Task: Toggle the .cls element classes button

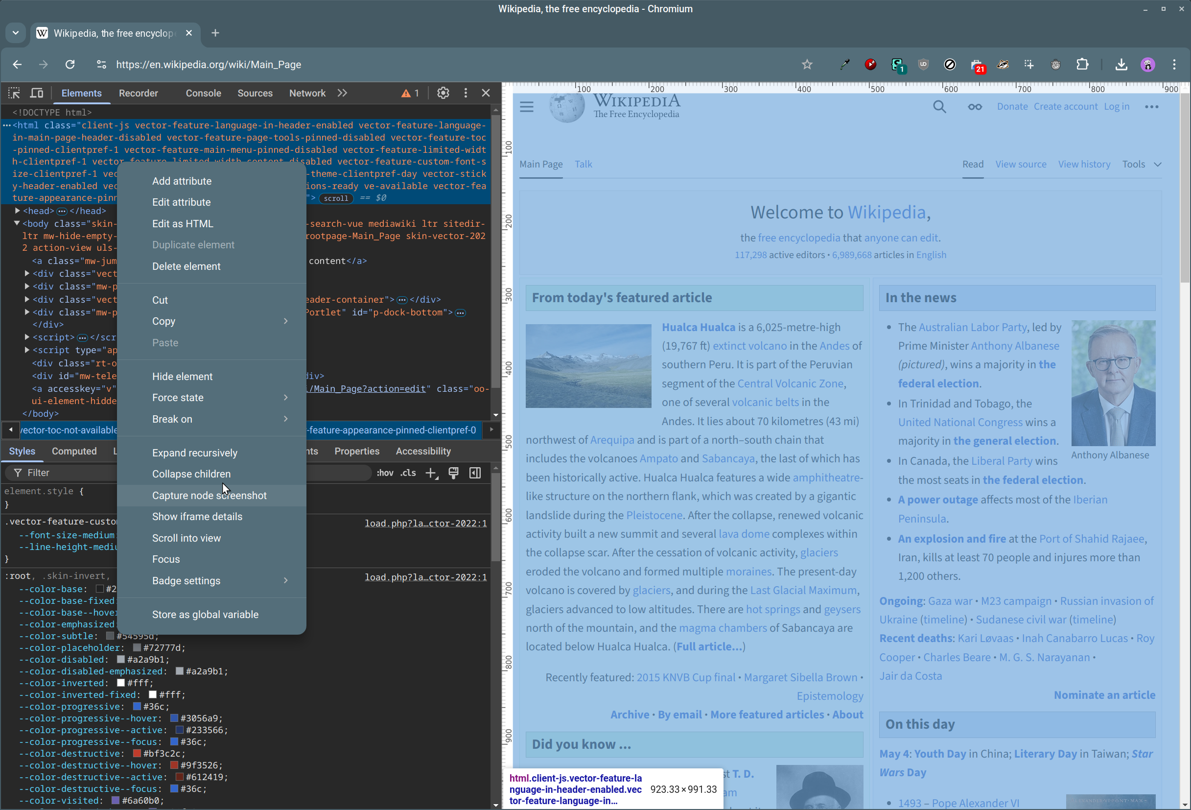Action: 408,473
